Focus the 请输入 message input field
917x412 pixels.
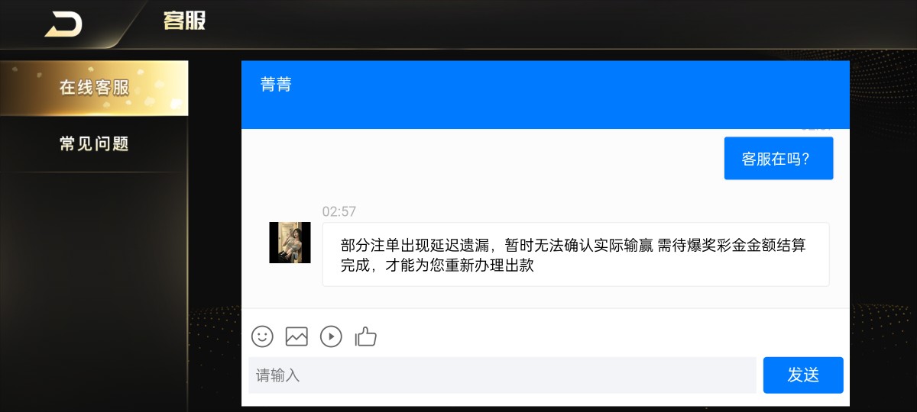pos(502,375)
